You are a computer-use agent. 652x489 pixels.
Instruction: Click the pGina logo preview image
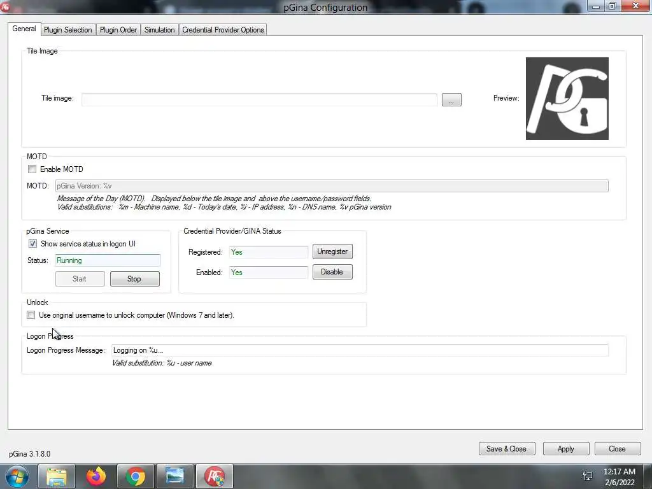pyautogui.click(x=567, y=99)
